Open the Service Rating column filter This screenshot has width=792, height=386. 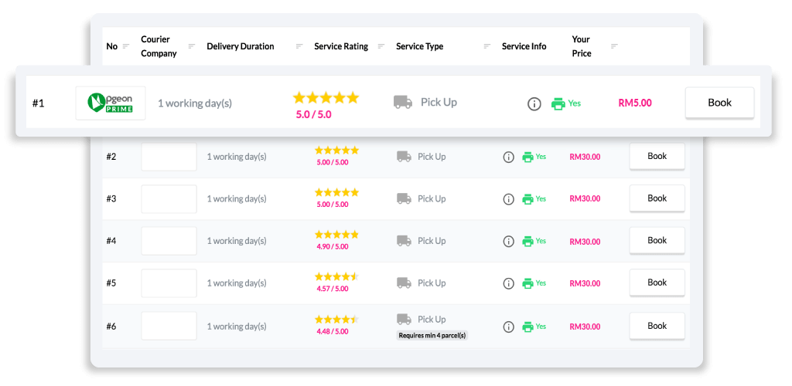pyautogui.click(x=381, y=46)
